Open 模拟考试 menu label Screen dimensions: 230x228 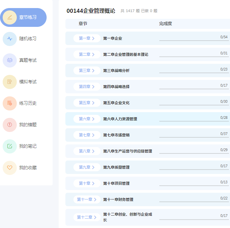click(28, 82)
